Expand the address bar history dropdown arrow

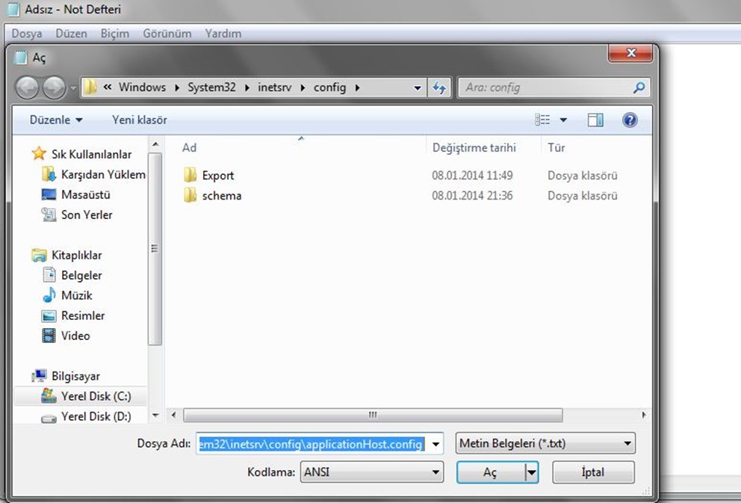pos(418,88)
